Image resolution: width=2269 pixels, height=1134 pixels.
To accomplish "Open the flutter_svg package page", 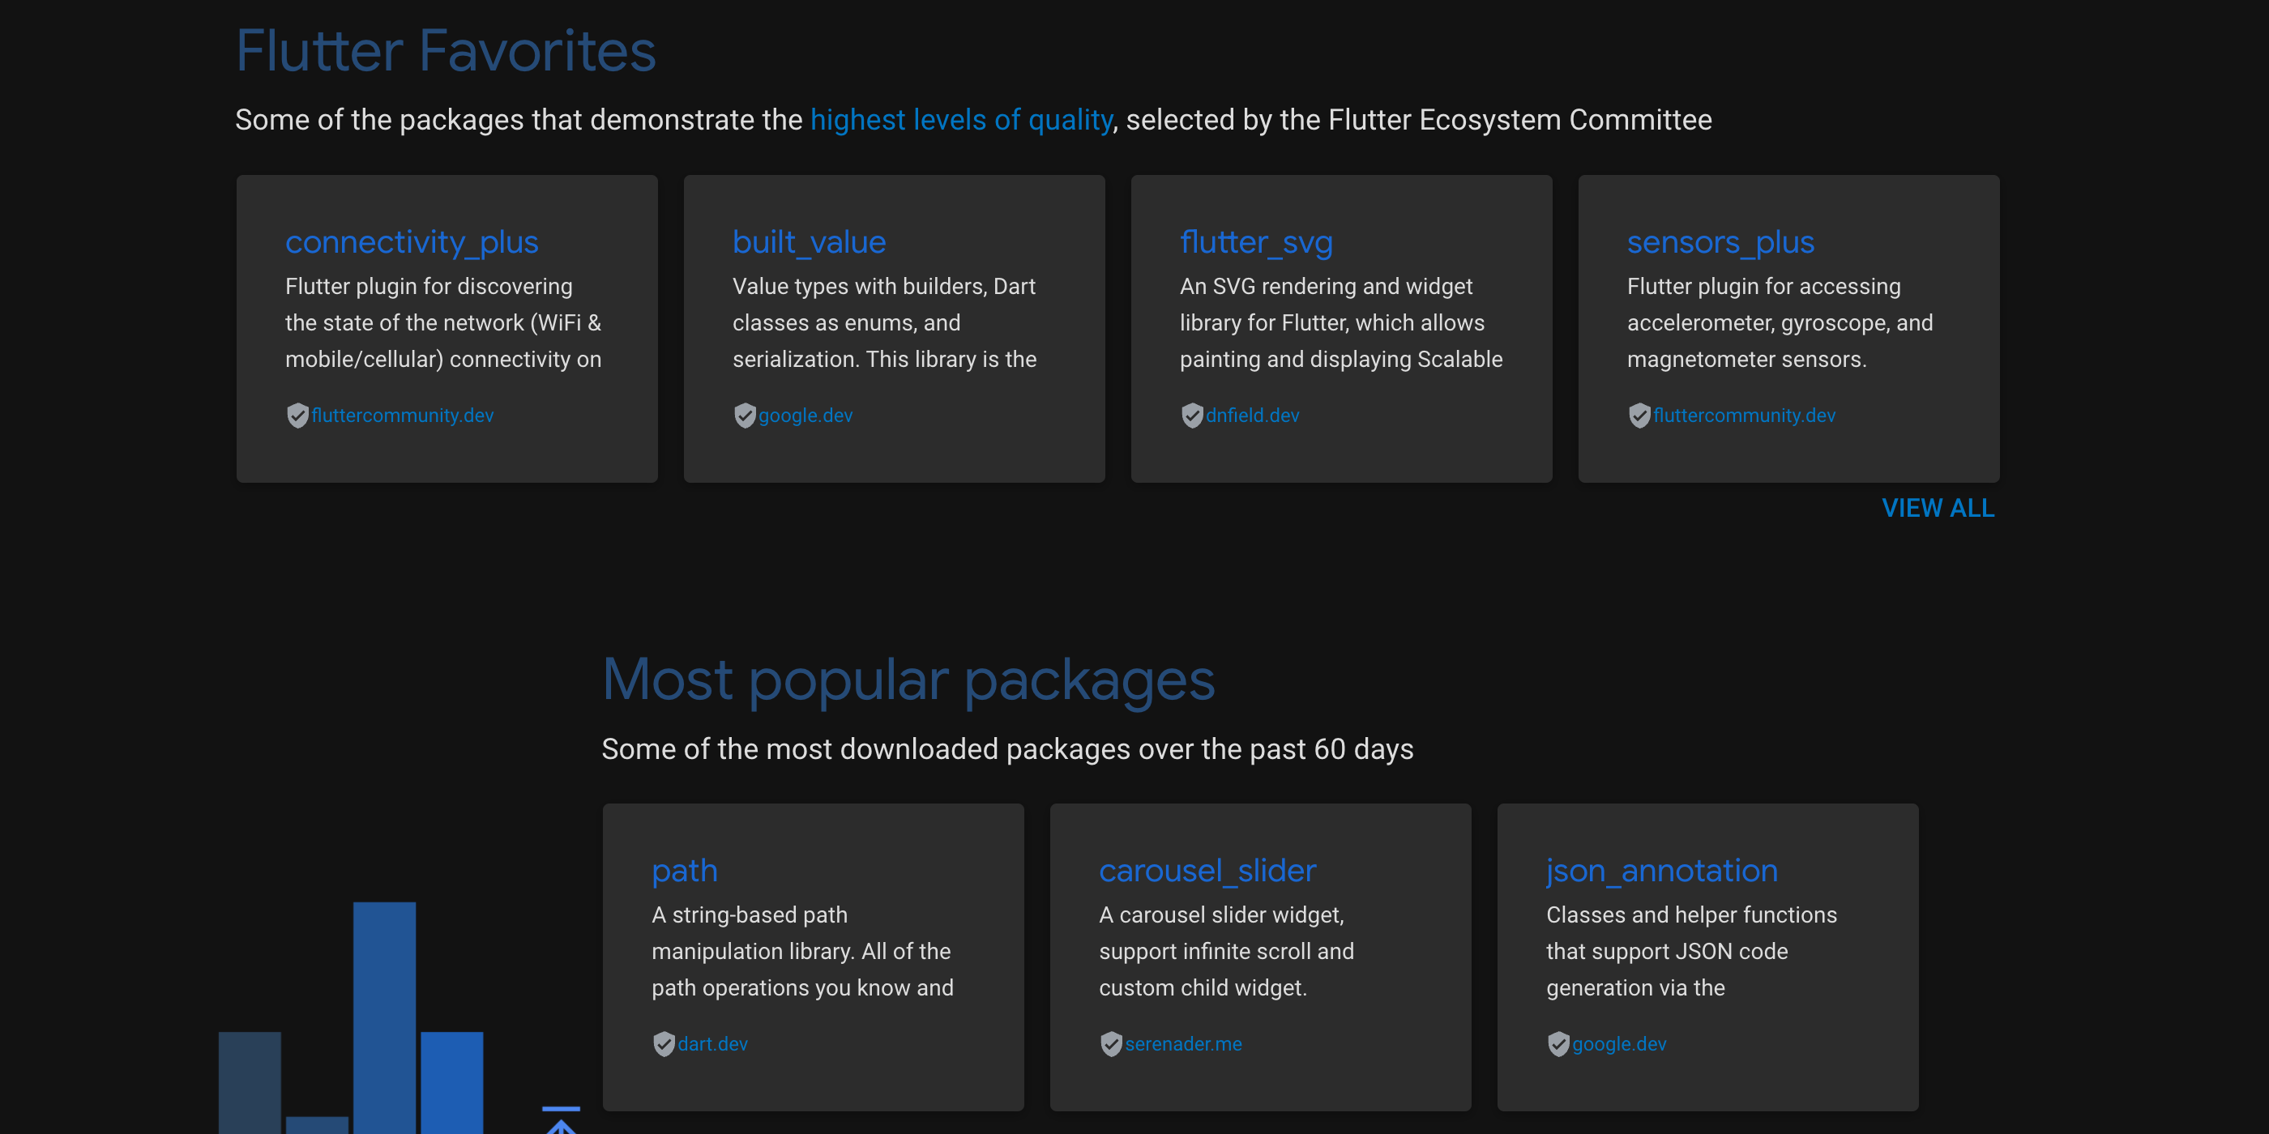I will point(1256,242).
